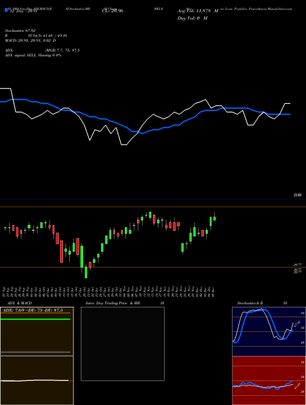Click the red-background RSI chart
306x405 pixels.
pyautogui.click(x=269, y=380)
